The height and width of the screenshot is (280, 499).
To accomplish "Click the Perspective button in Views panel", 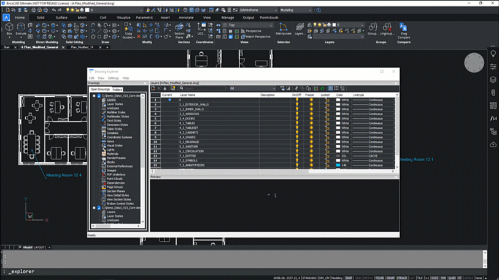I will (251, 31).
